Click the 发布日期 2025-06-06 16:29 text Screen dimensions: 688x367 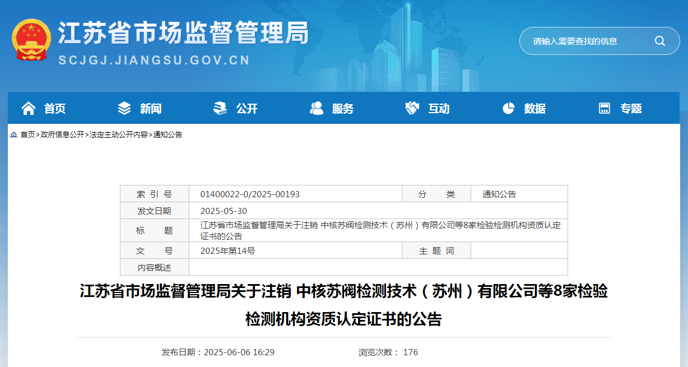coord(218,352)
